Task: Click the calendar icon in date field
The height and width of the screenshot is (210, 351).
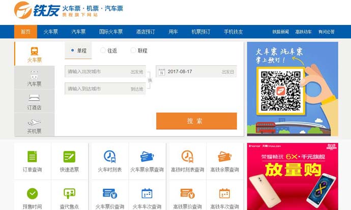Action: (x=162, y=72)
